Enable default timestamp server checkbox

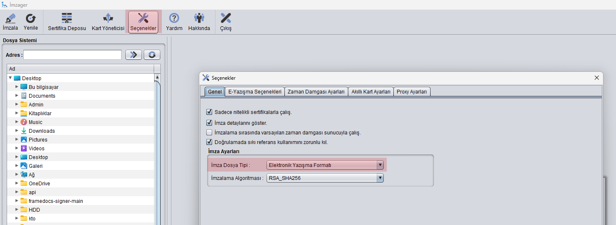(x=209, y=132)
